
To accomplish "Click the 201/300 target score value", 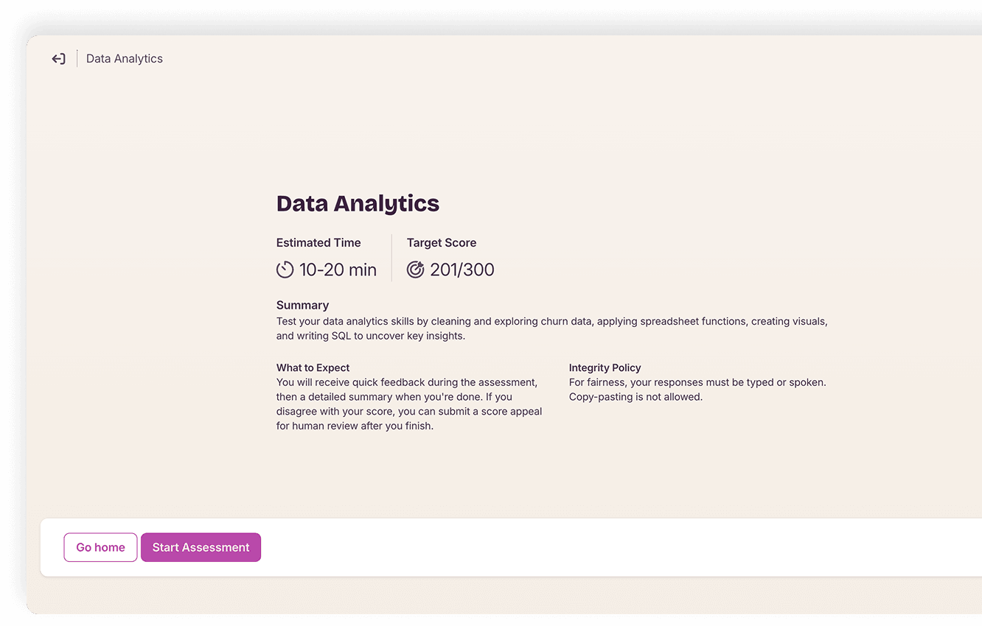I will click(x=463, y=270).
